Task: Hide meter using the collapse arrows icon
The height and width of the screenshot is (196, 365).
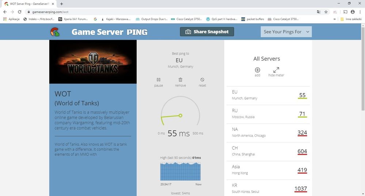Action: pos(276,70)
